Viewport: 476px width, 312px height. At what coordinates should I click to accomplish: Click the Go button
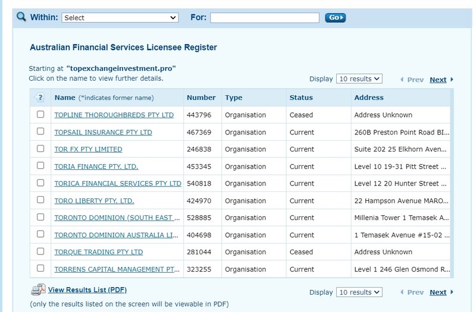pos(336,18)
